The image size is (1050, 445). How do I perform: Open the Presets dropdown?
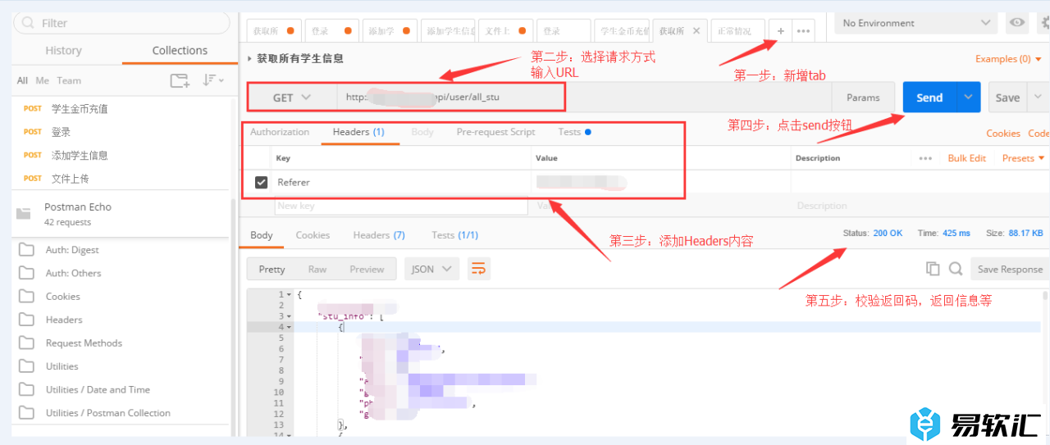(x=1024, y=158)
